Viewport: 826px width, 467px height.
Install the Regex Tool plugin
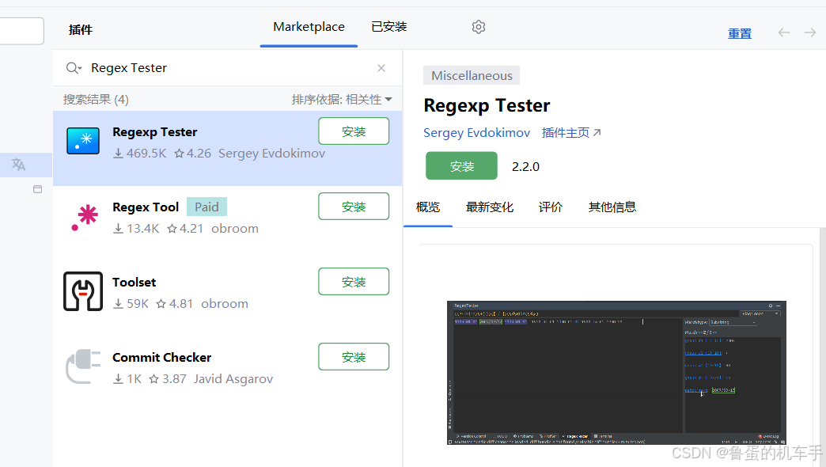click(354, 207)
